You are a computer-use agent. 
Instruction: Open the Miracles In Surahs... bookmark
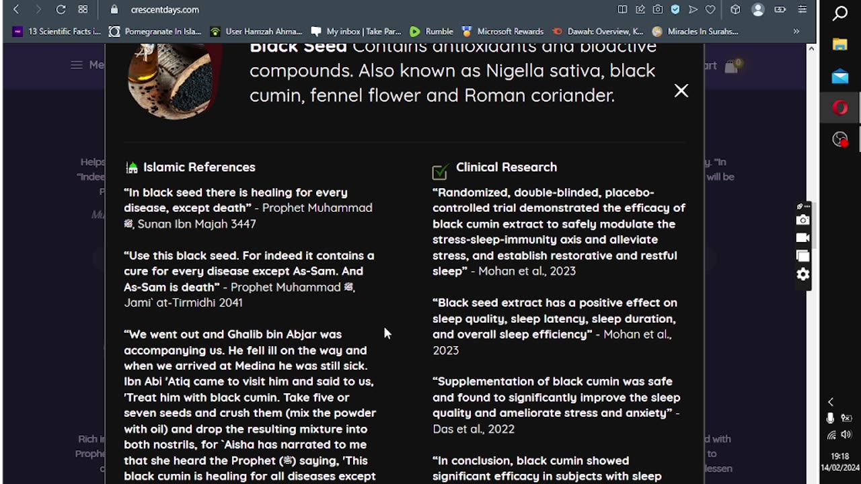coord(696,32)
